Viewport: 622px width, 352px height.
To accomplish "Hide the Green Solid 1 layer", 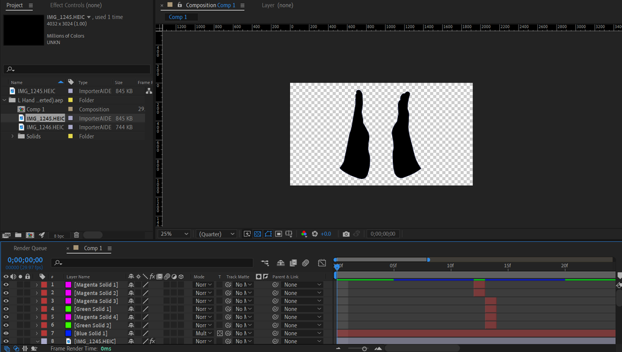I will [x=6, y=309].
